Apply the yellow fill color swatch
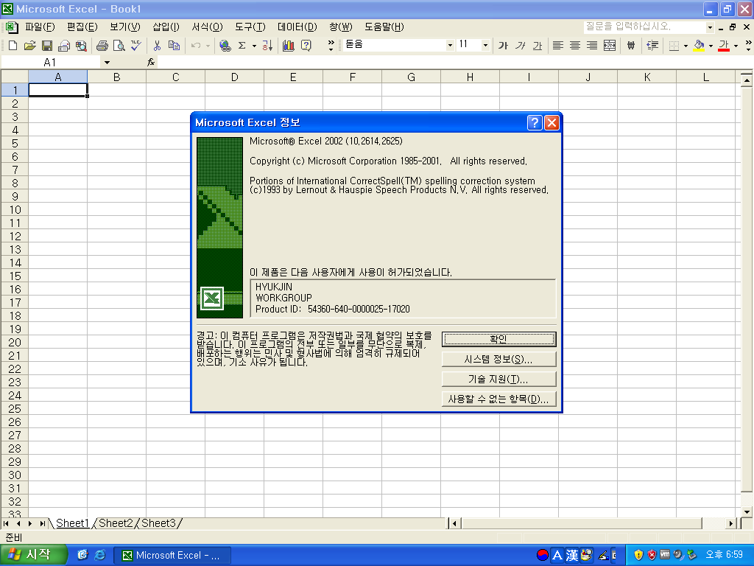The image size is (754, 566). 700,46
